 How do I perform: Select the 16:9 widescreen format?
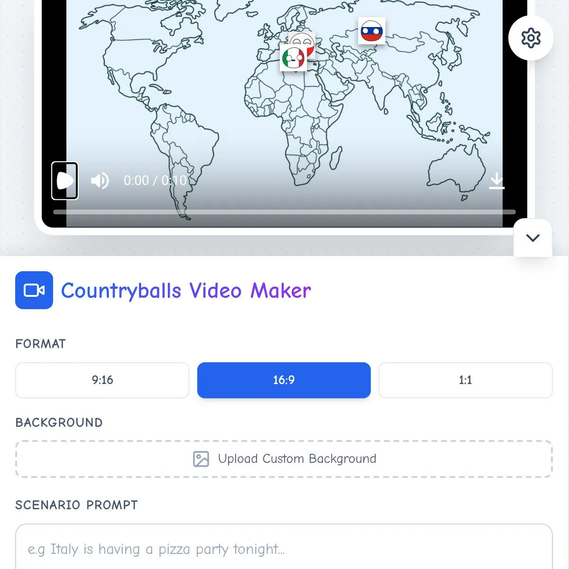tap(284, 380)
